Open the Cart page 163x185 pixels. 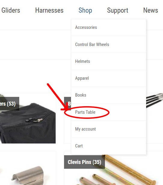[x=109, y=146]
